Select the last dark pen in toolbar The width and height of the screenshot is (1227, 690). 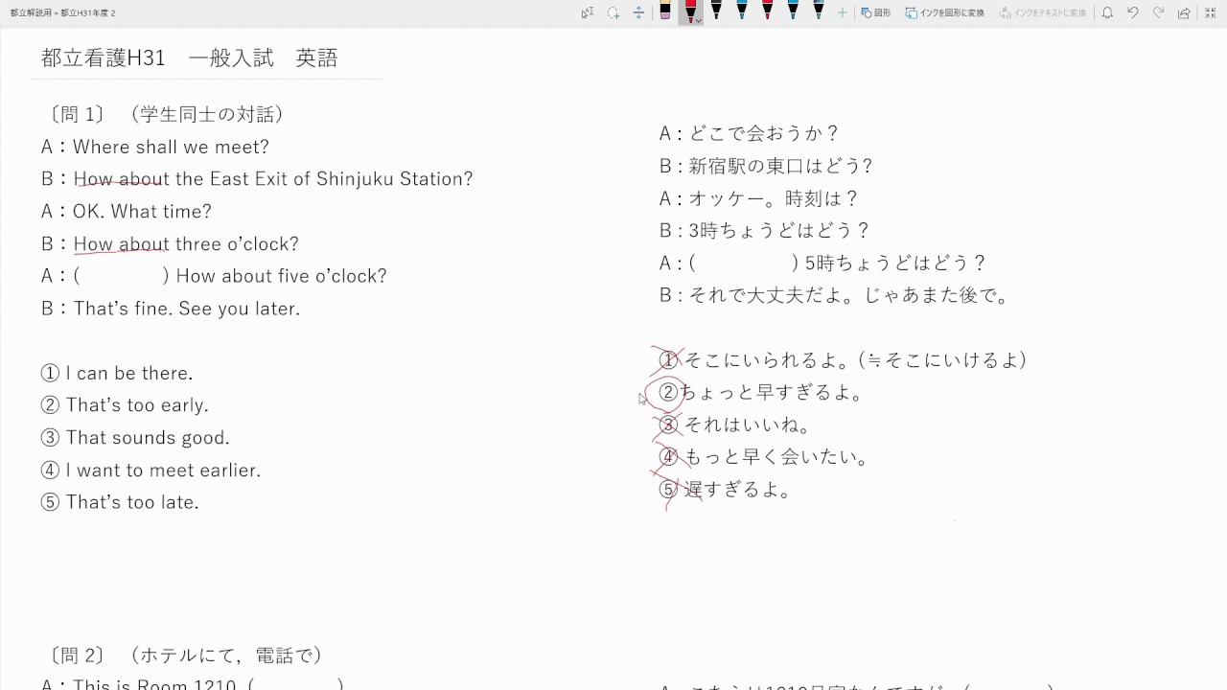point(819,11)
